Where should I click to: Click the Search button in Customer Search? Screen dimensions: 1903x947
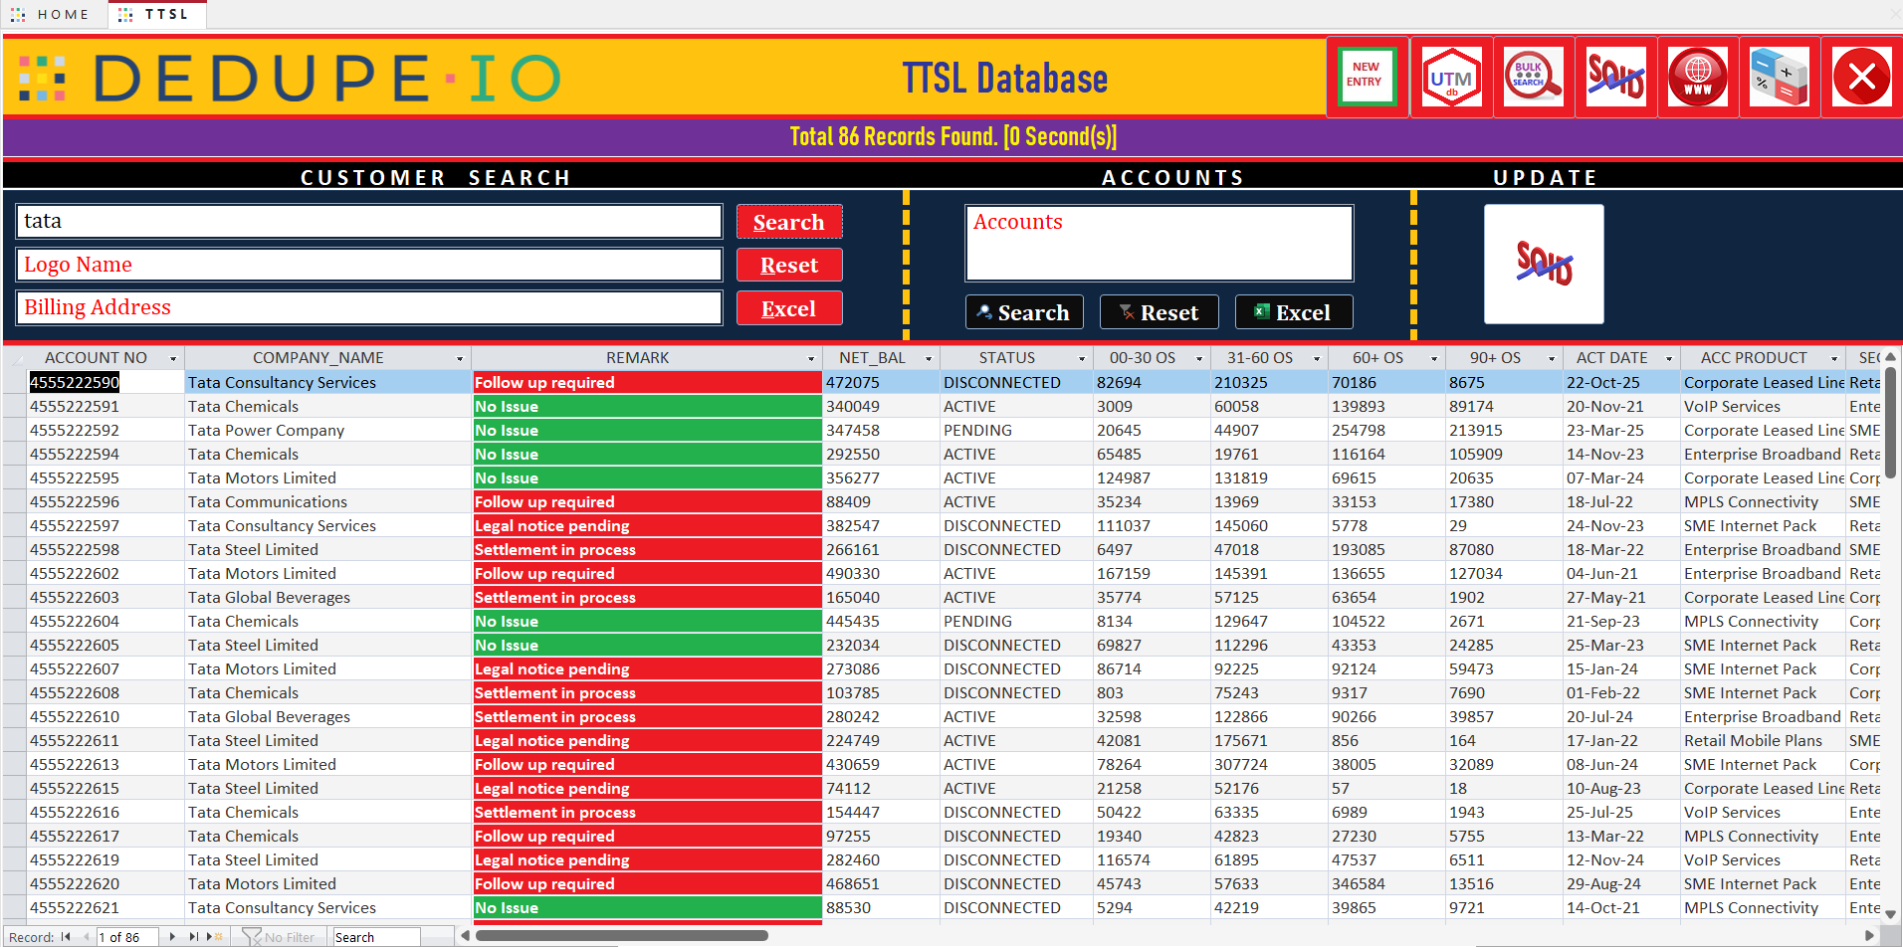coord(789,221)
